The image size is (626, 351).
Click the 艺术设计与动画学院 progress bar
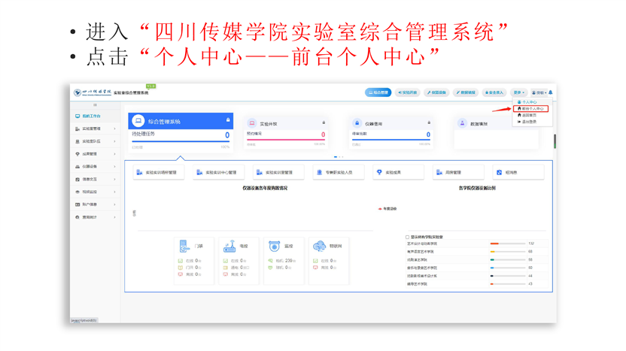pos(507,244)
